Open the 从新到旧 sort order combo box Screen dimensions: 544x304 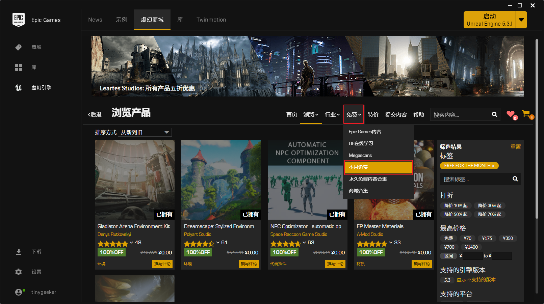(145, 132)
